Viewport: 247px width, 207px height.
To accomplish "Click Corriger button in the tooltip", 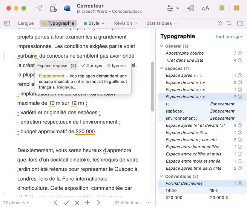I will [92, 65].
